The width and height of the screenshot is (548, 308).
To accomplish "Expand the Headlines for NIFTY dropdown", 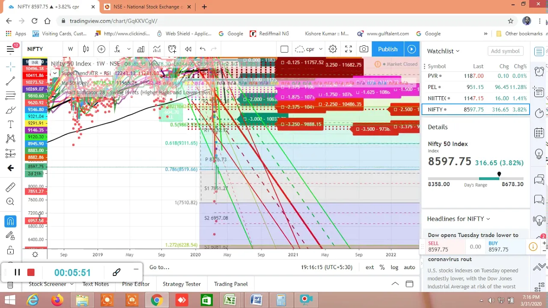I will click(459, 219).
